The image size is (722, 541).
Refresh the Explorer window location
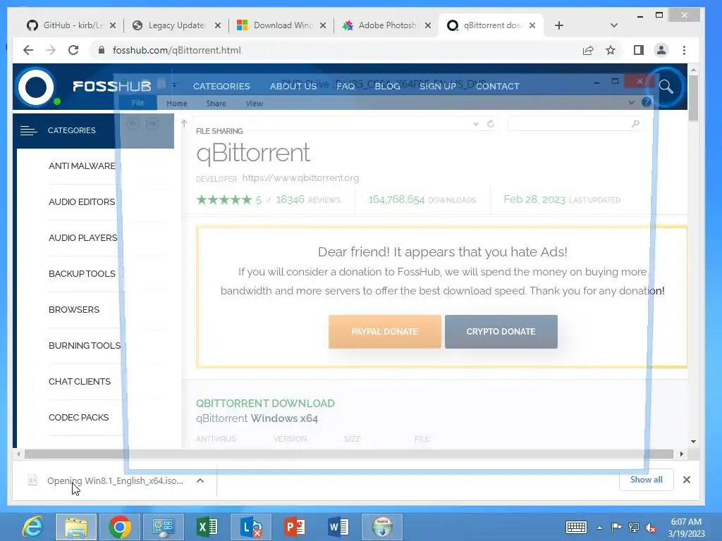(x=491, y=124)
